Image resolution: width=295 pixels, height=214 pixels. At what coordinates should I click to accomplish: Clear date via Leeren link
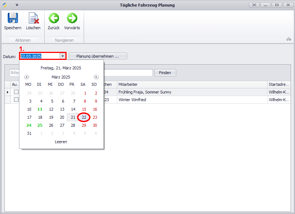pos(61,142)
